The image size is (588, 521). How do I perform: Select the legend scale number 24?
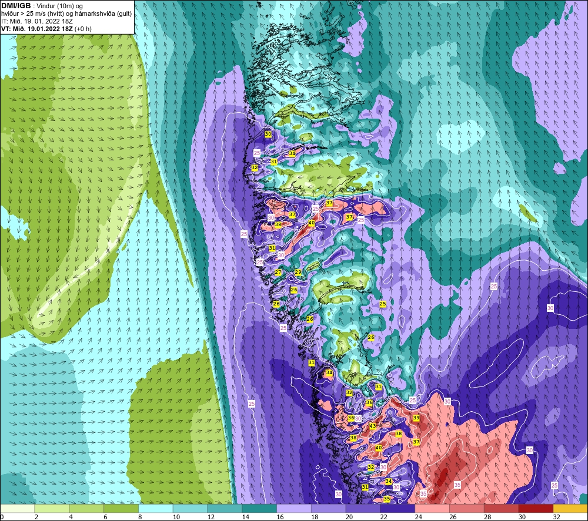[419, 517]
